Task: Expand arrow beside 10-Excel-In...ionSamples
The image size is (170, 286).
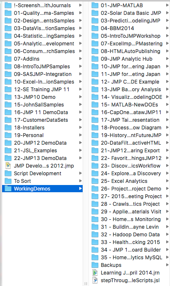Action: click(81, 81)
